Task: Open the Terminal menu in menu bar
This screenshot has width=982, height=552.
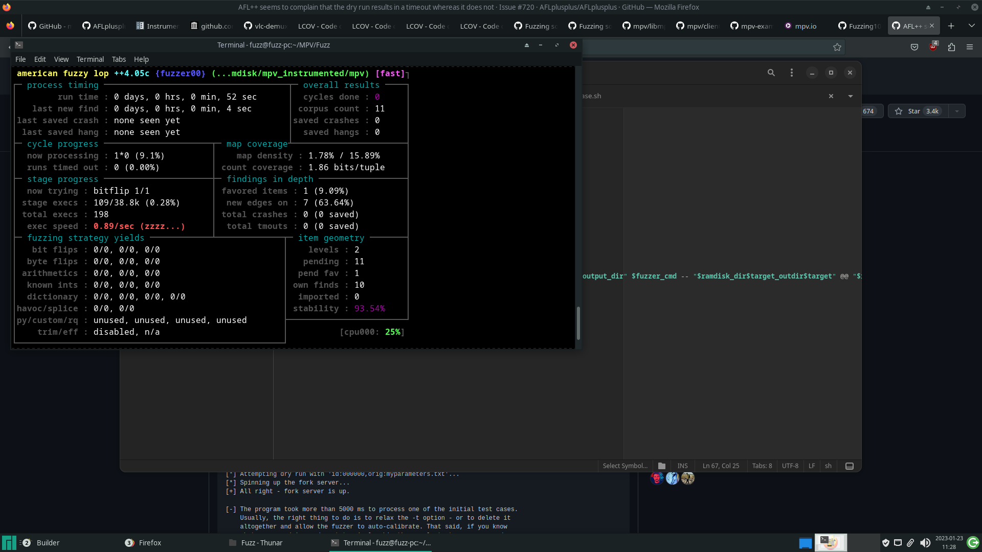Action: pyautogui.click(x=90, y=59)
